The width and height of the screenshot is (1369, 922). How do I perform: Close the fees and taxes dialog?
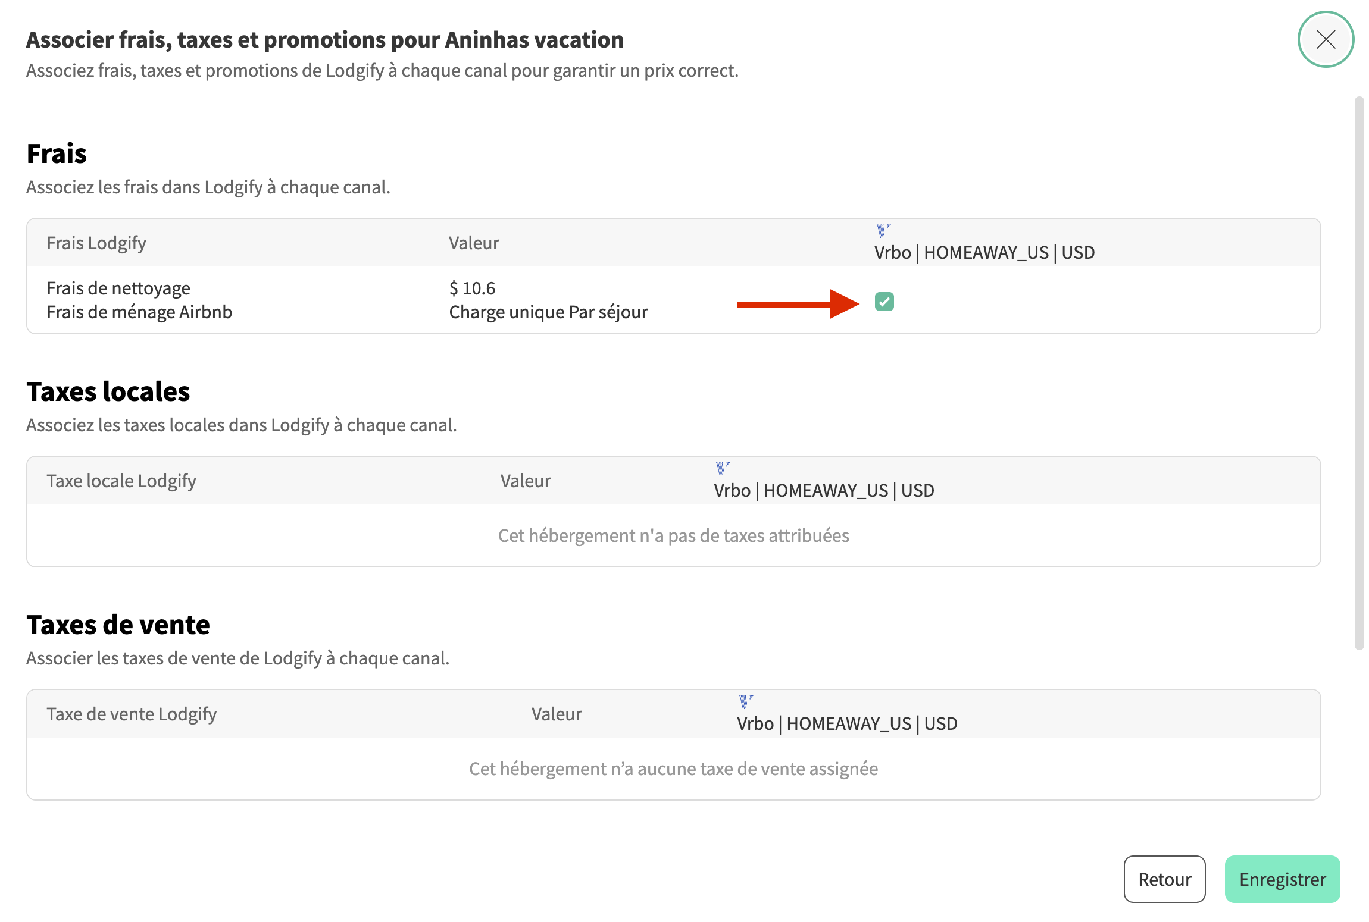pyautogui.click(x=1326, y=39)
